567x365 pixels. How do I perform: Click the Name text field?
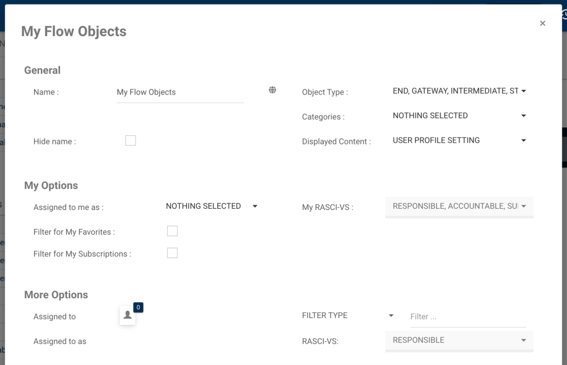180,92
